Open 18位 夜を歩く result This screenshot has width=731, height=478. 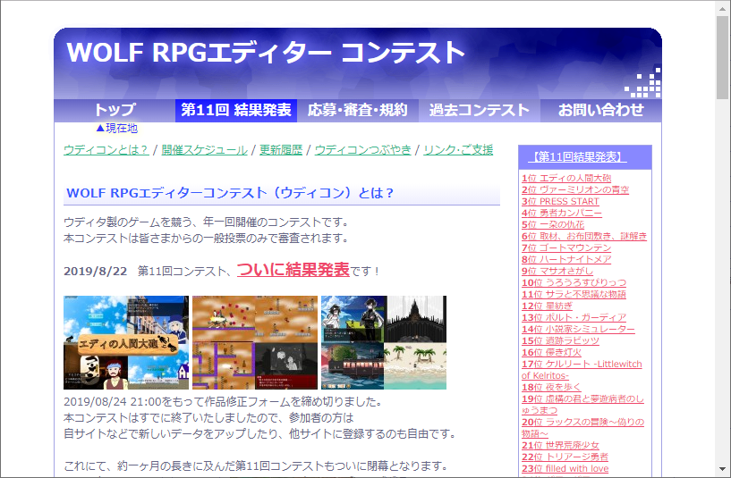[551, 387]
